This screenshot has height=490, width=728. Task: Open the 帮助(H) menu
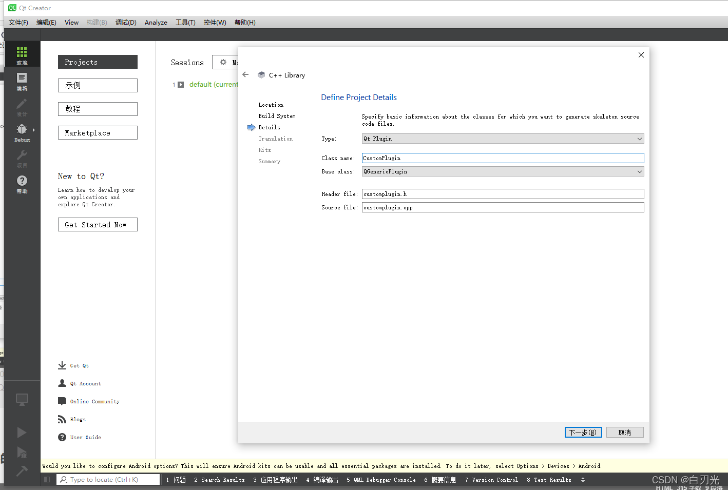(x=245, y=22)
